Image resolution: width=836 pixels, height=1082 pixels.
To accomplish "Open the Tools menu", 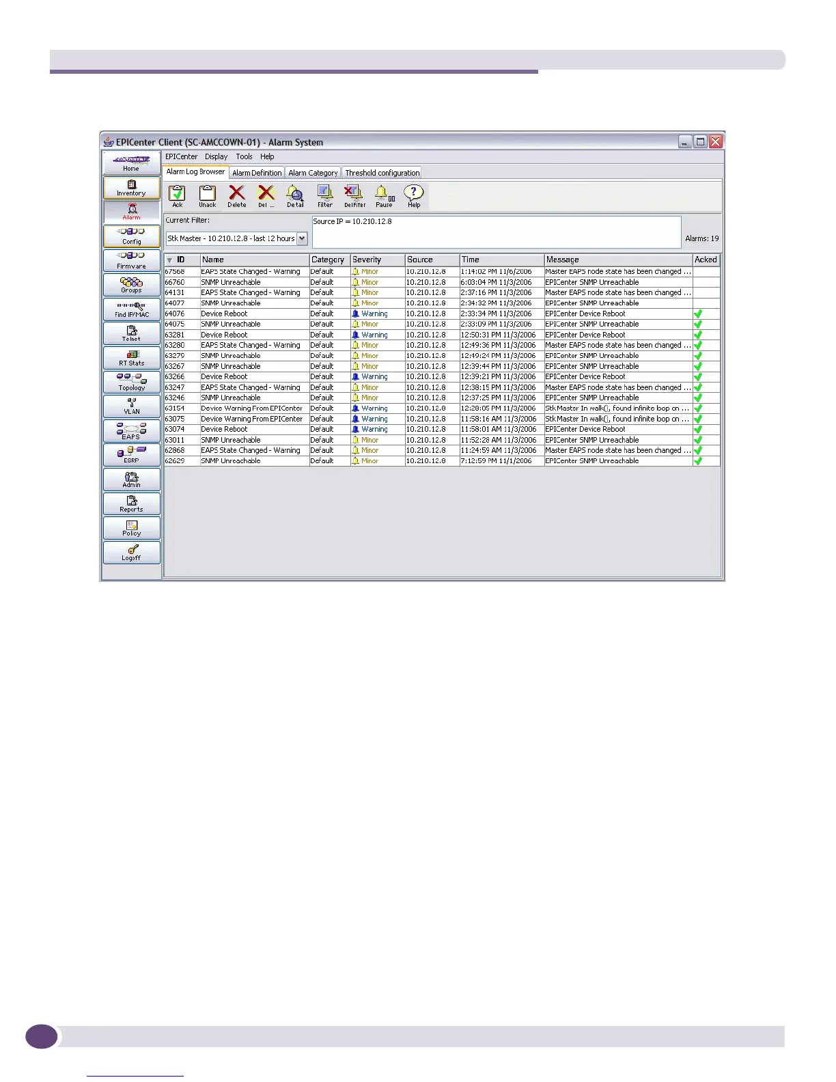I will 244,156.
